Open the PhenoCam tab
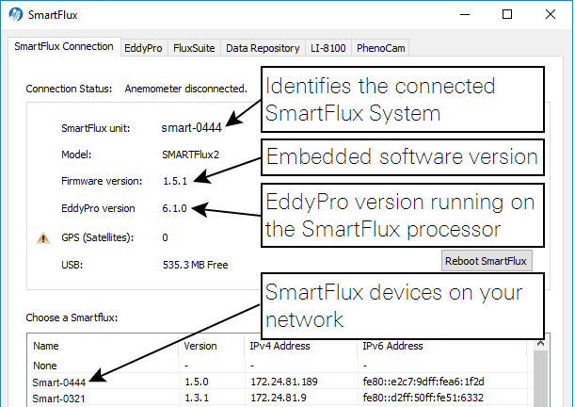 click(x=380, y=48)
